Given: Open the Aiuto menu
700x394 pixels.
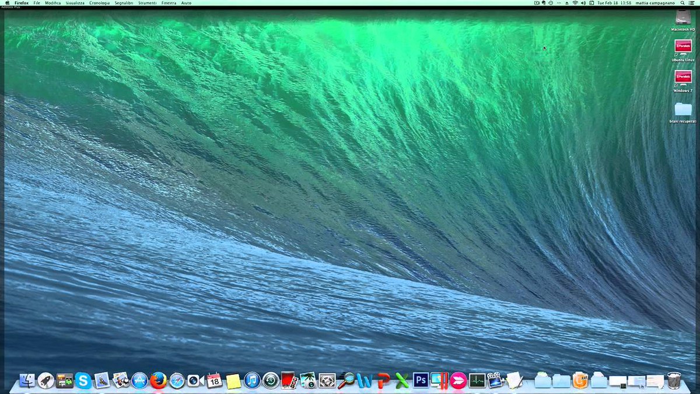Looking at the screenshot, I should (x=186, y=3).
